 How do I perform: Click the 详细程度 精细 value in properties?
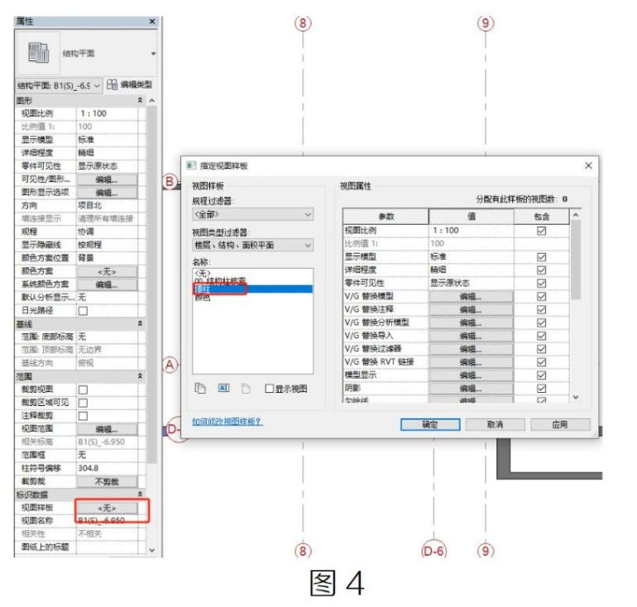[x=107, y=153]
